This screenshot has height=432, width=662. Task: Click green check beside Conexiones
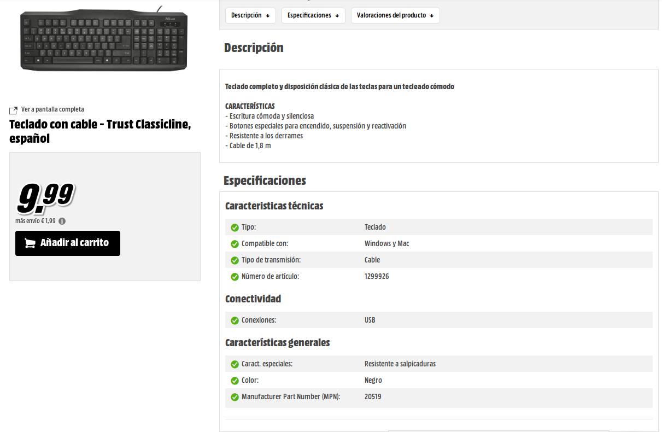[235, 320]
